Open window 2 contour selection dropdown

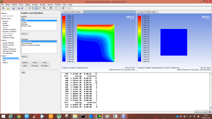click(158, 12)
